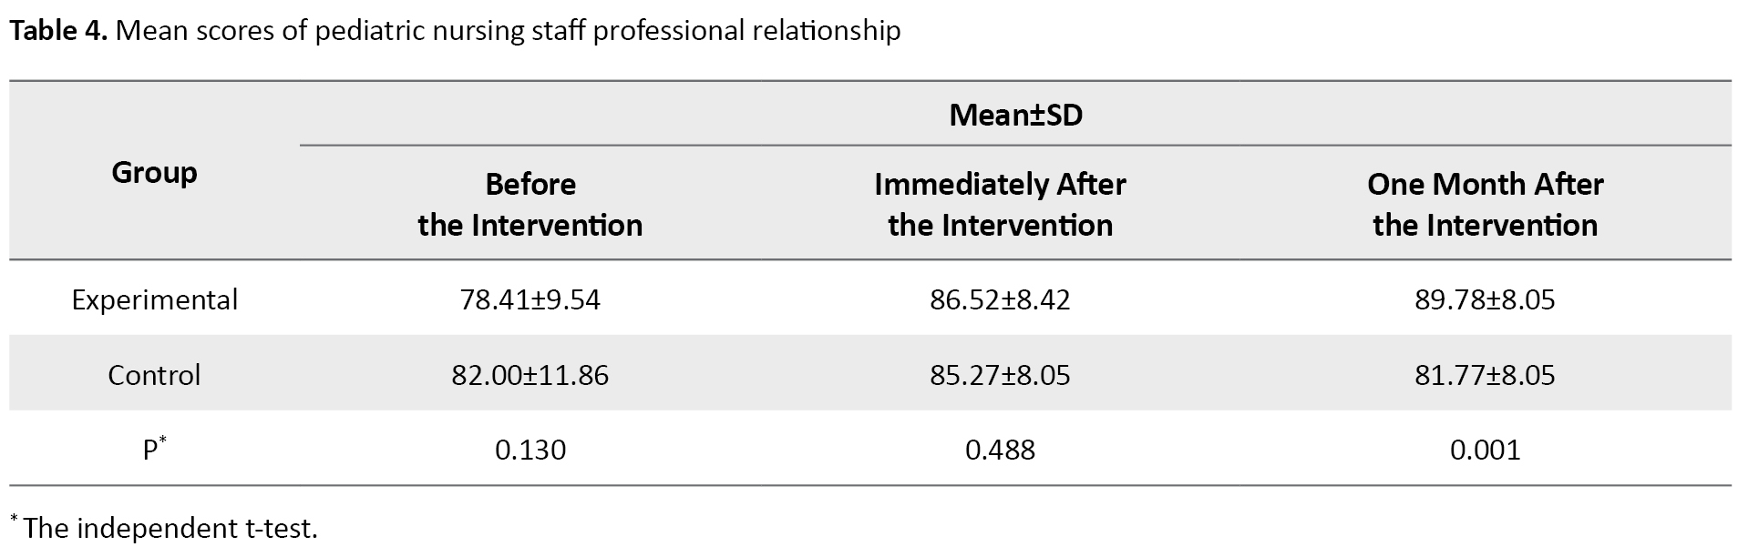Image resolution: width=1738 pixels, height=557 pixels.
Task: Select the 89.78±8.05 cell
Action: coord(1485,299)
